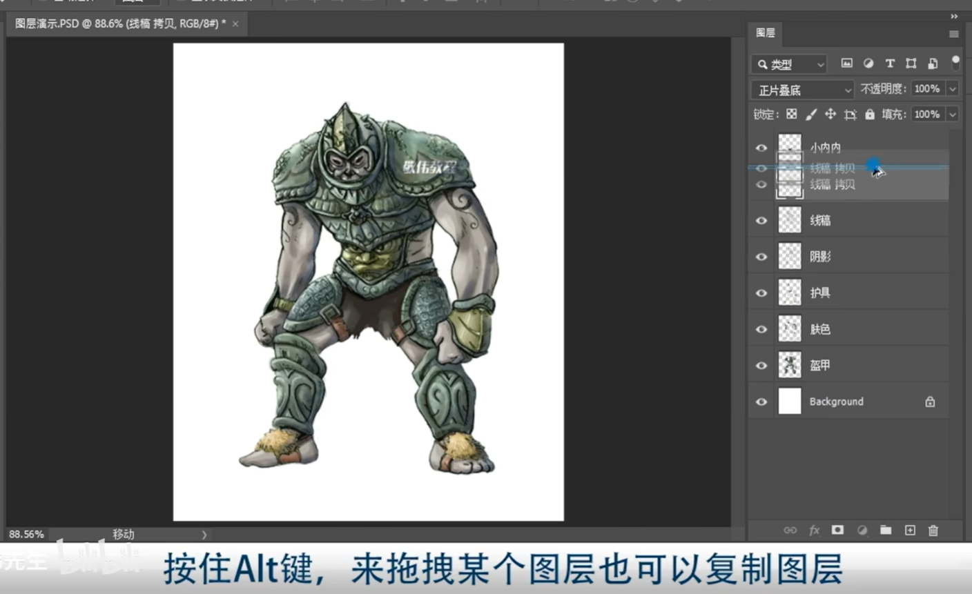Click the 盔甲 layer thumbnail
The height and width of the screenshot is (594, 972).
coord(790,365)
